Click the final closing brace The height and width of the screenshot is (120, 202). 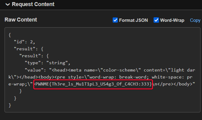click(x=10, y=105)
